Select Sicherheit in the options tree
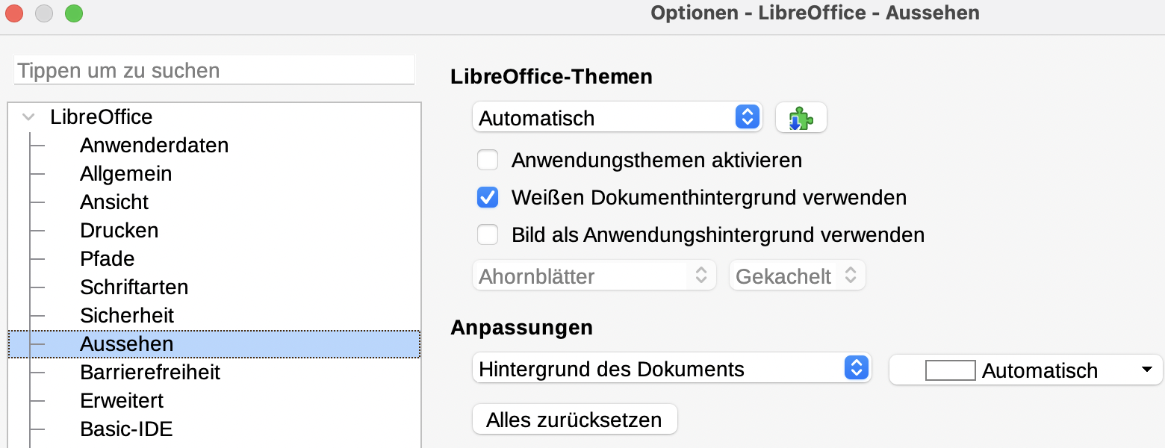The width and height of the screenshot is (1165, 448). [127, 315]
